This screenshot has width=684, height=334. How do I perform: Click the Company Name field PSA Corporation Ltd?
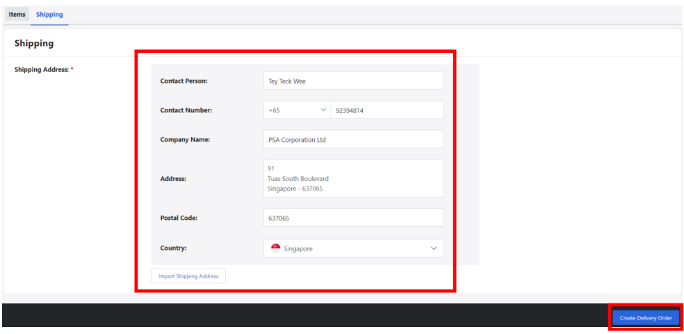[x=354, y=139]
